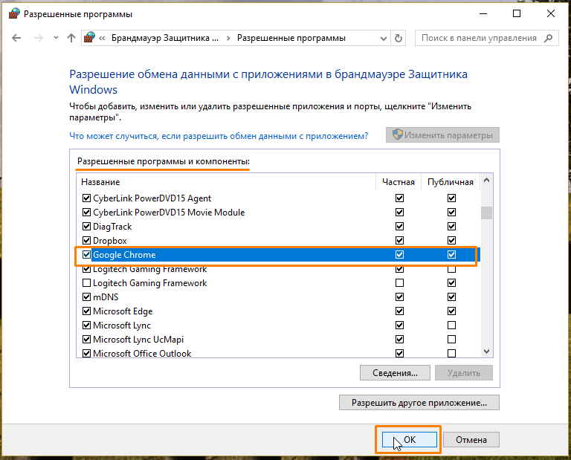This screenshot has width=571, height=460.
Task: Click the list scrollbar thumb
Action: 486,213
